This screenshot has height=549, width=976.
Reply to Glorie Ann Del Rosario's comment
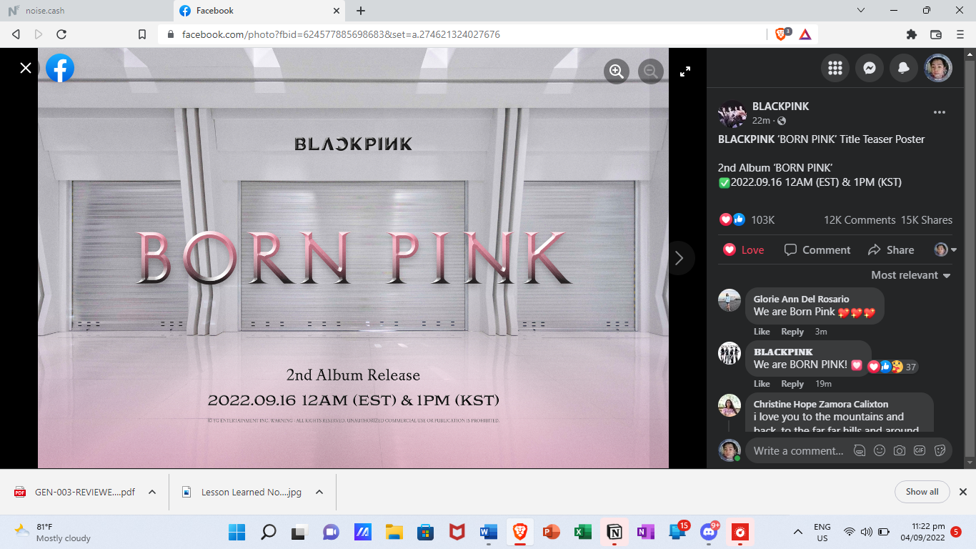[x=792, y=332]
